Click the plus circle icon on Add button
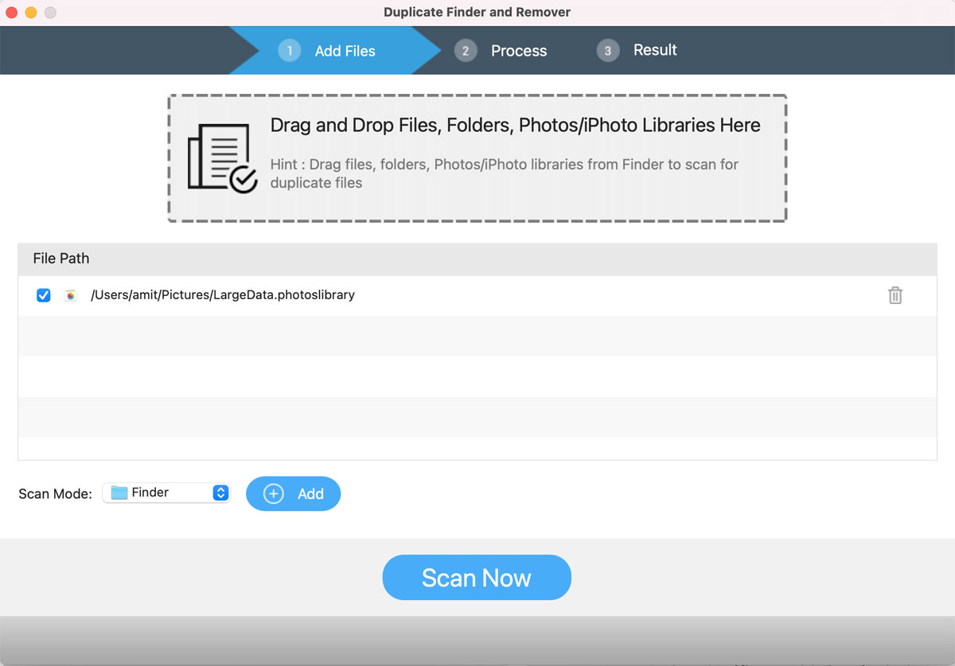 click(273, 494)
